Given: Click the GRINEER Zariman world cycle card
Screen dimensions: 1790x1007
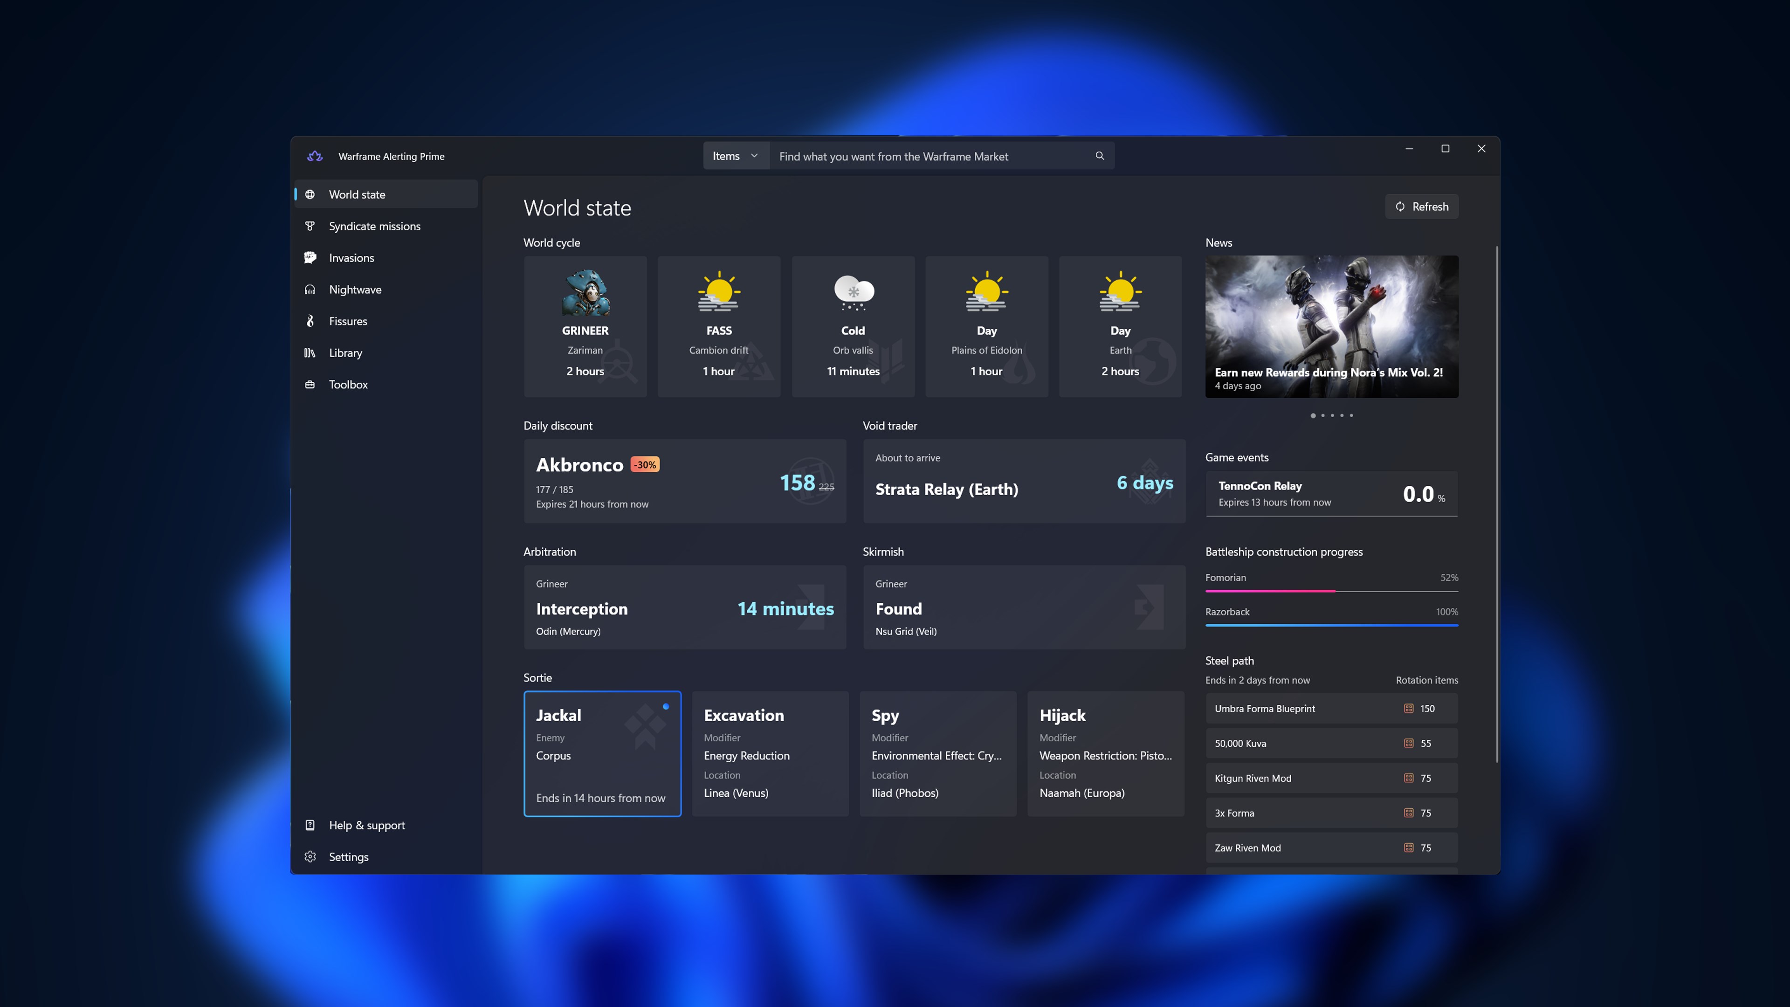Looking at the screenshot, I should [585, 327].
